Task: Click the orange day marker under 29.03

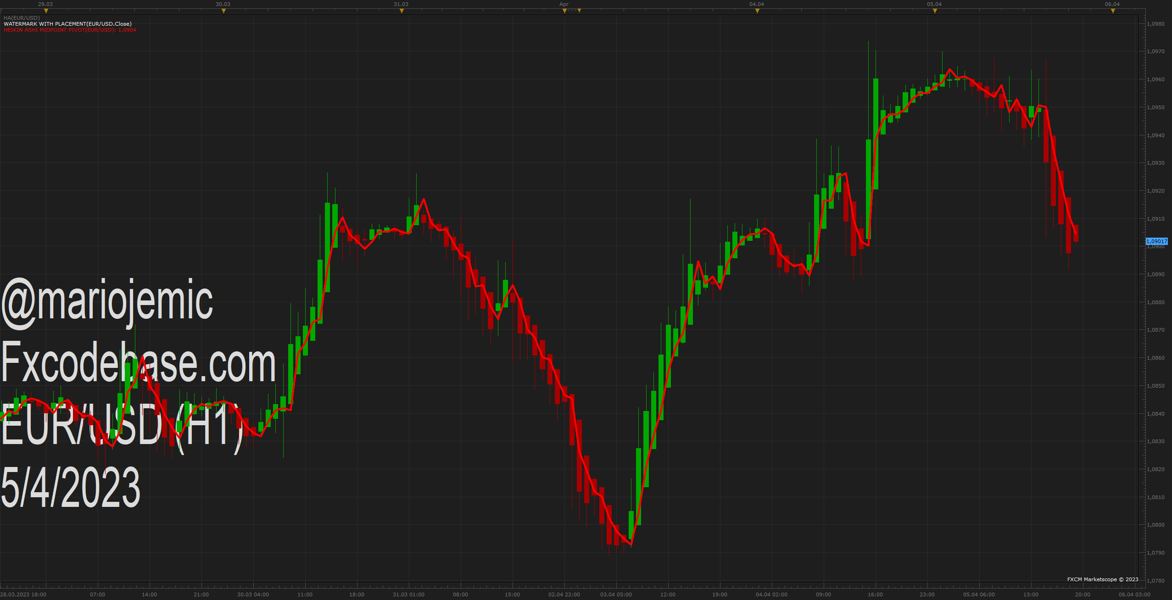Action: 46,11
